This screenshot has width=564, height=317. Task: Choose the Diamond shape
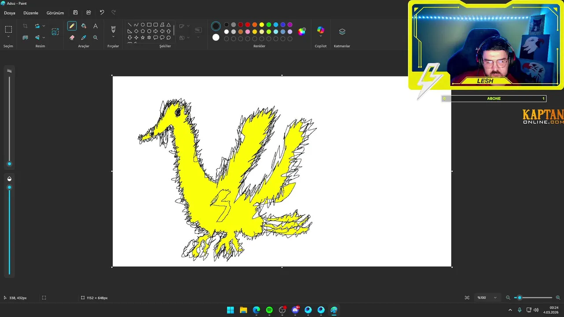136,31
